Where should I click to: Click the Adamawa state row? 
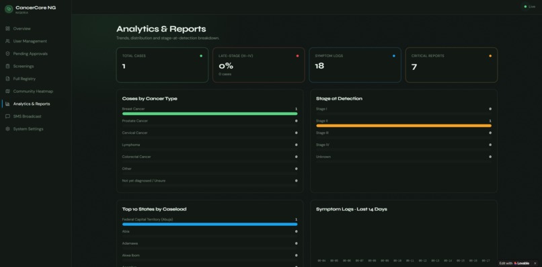click(210, 243)
